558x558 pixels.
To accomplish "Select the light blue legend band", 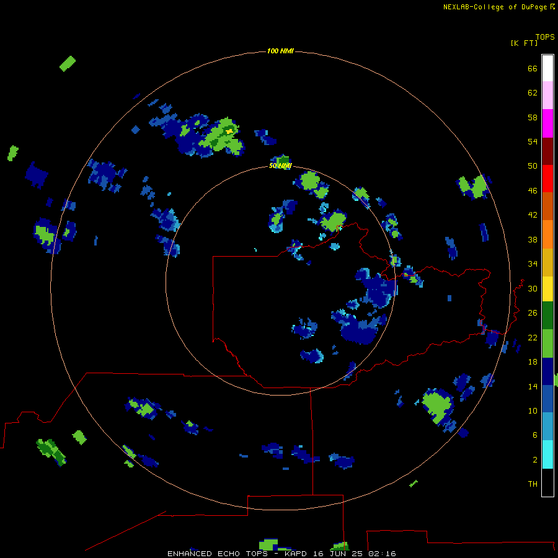I will (x=547, y=427).
